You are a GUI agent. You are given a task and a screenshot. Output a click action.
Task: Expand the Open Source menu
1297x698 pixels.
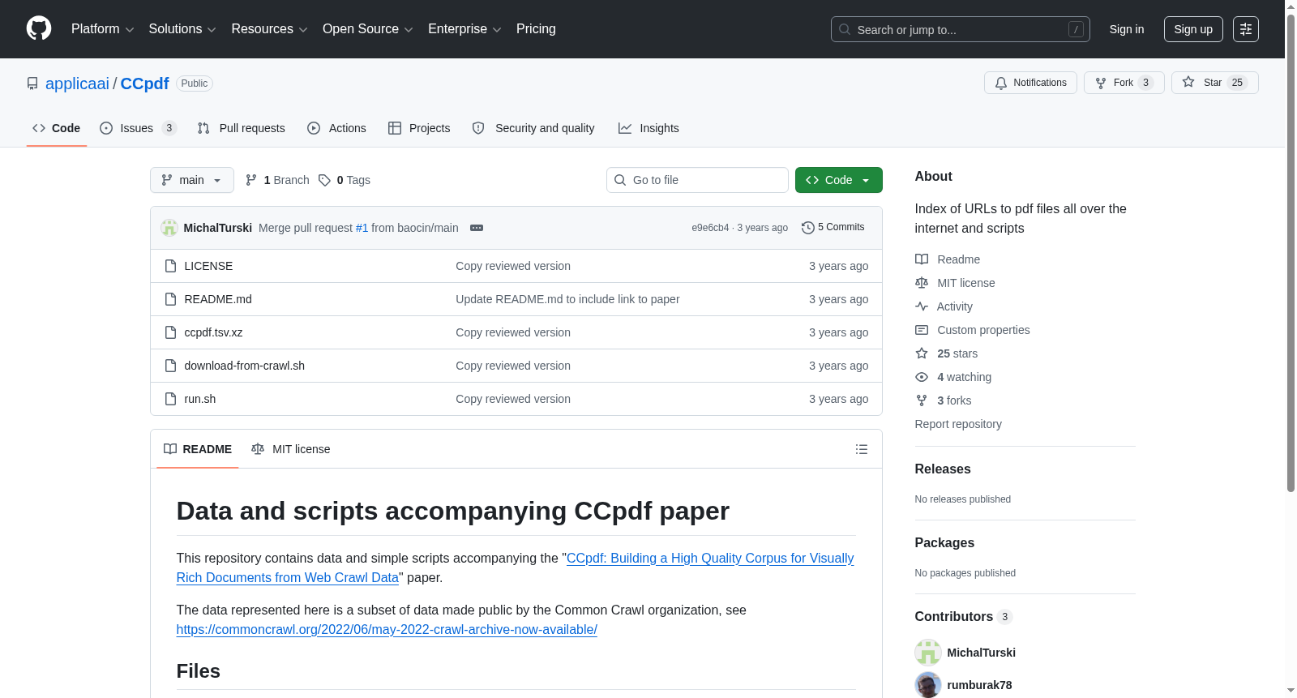(x=368, y=29)
